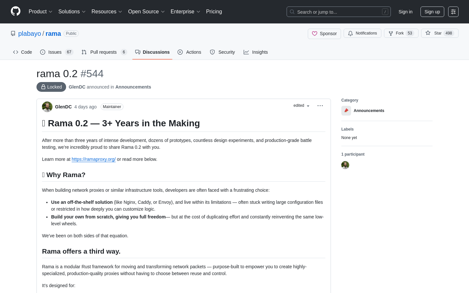This screenshot has width=469, height=293.
Task: Click the Pull requests count 6
Action: coord(124,52)
